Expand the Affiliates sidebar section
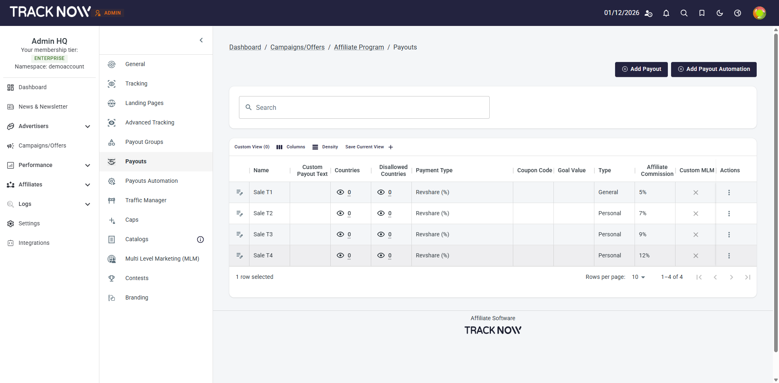This screenshot has width=779, height=383. pos(87,185)
